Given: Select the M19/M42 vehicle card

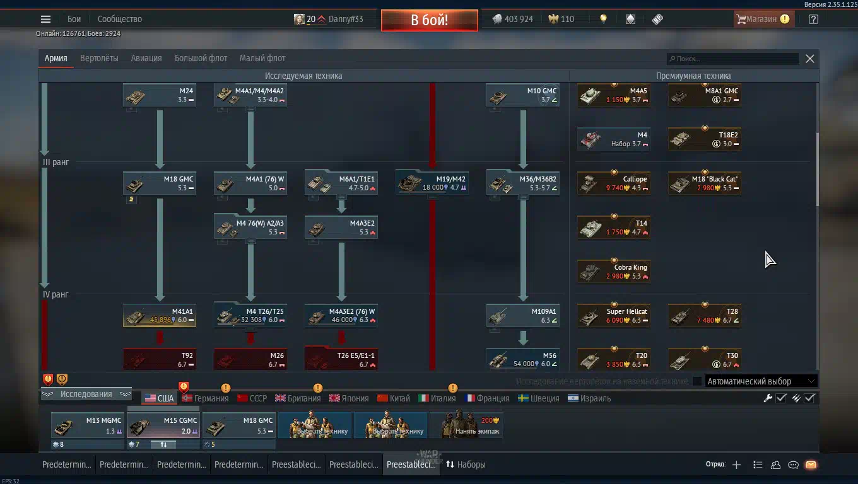Looking at the screenshot, I should (x=432, y=183).
